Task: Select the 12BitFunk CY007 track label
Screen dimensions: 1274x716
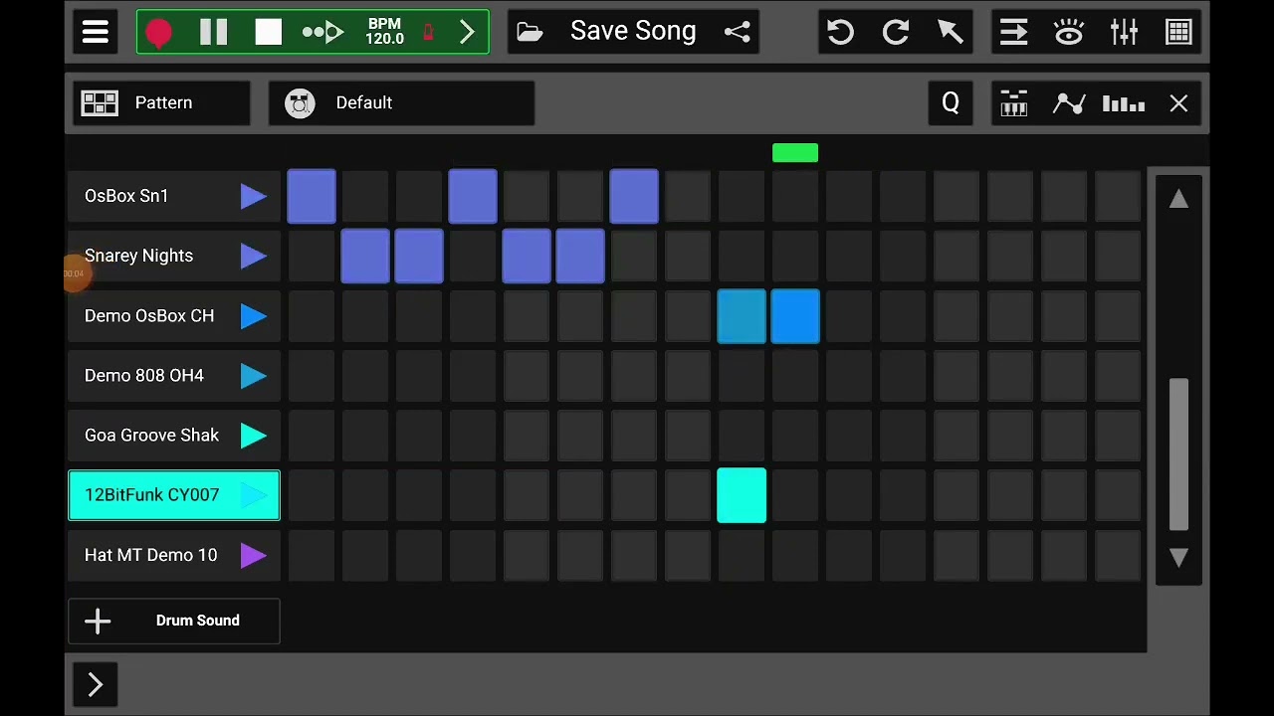Action: (x=151, y=494)
